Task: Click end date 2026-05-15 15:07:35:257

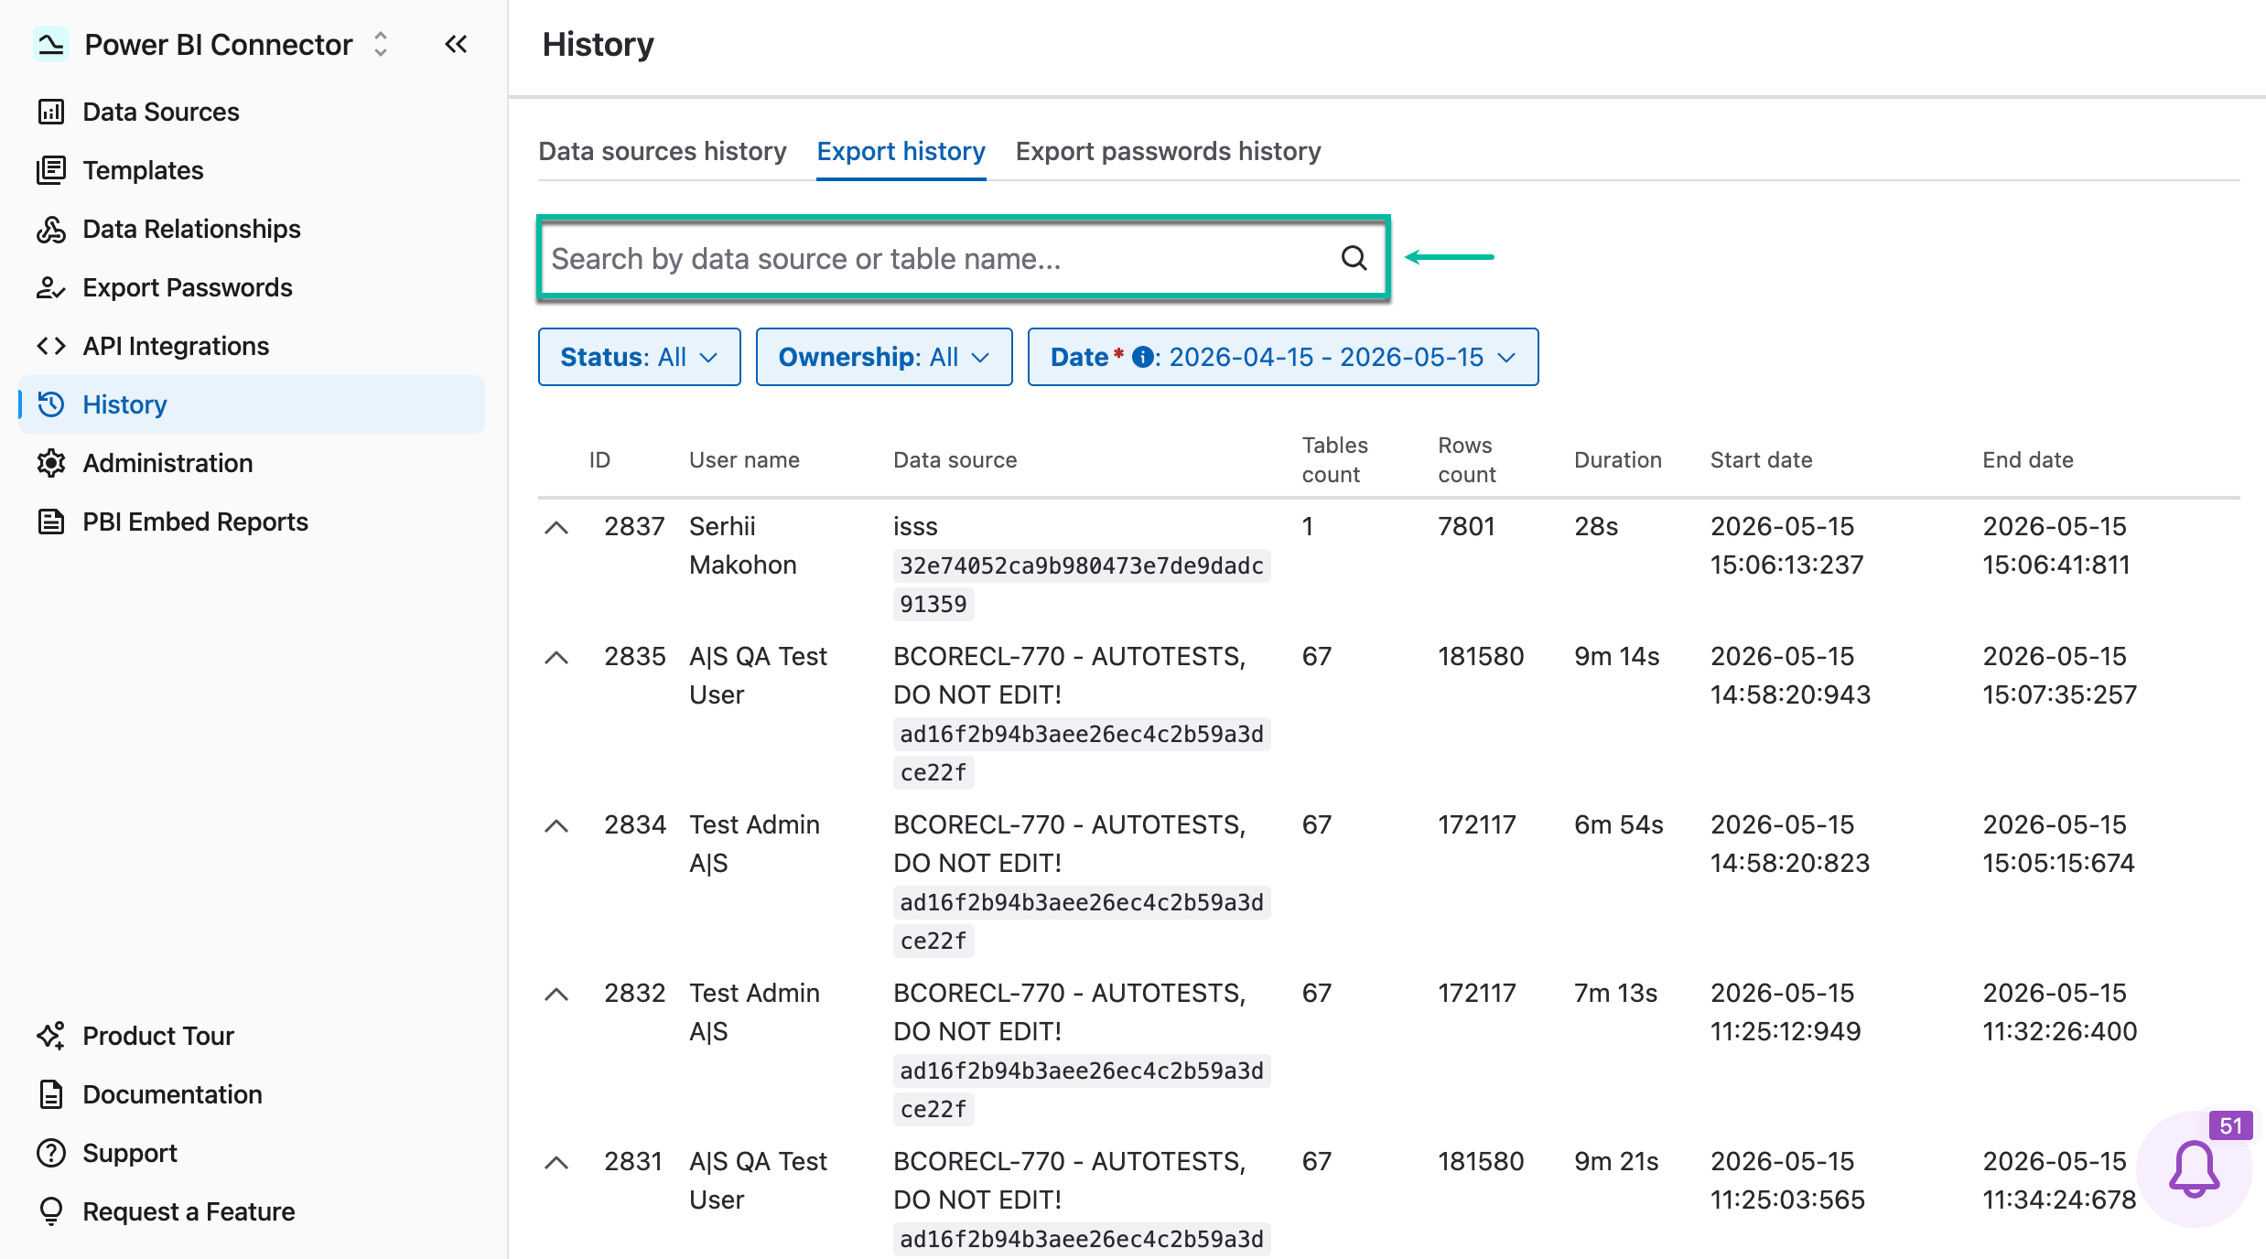Action: (2059, 675)
